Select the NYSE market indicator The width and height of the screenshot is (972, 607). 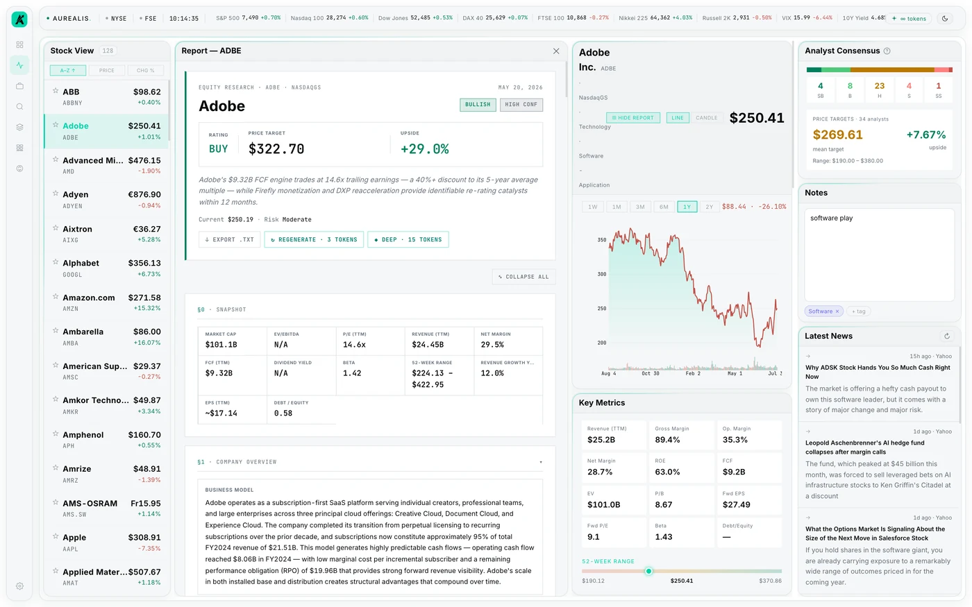(x=116, y=19)
